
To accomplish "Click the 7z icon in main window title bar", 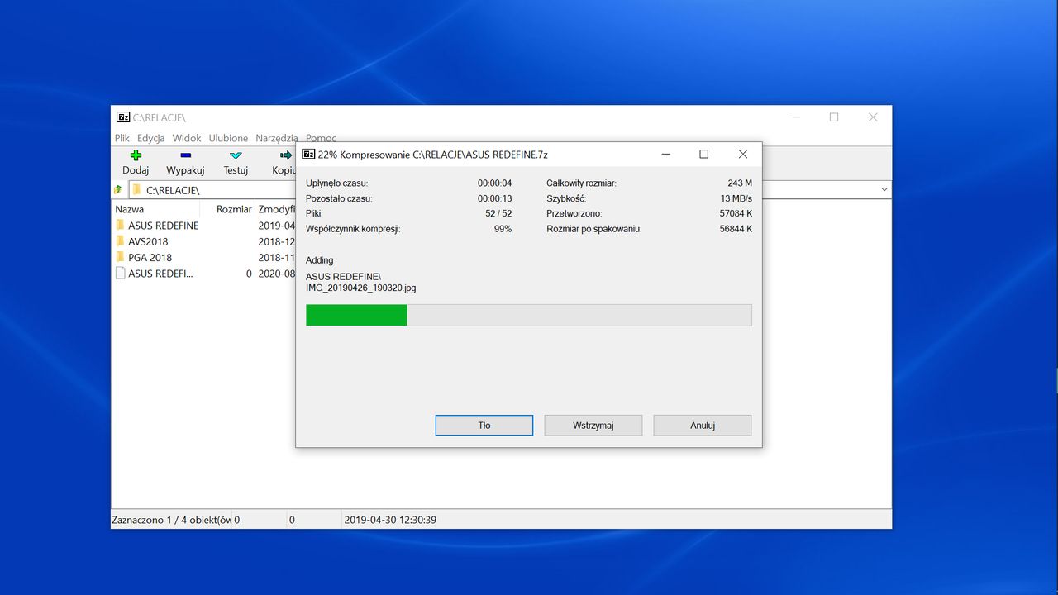I will click(123, 117).
